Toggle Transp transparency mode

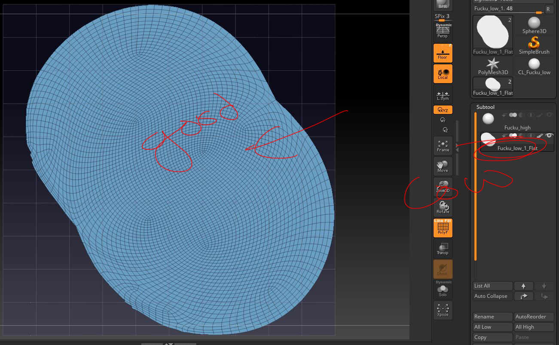click(443, 249)
